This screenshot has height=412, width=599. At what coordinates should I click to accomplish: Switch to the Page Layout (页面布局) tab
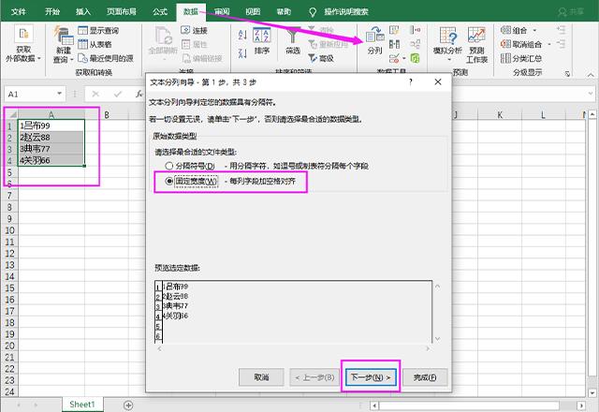[x=121, y=11]
